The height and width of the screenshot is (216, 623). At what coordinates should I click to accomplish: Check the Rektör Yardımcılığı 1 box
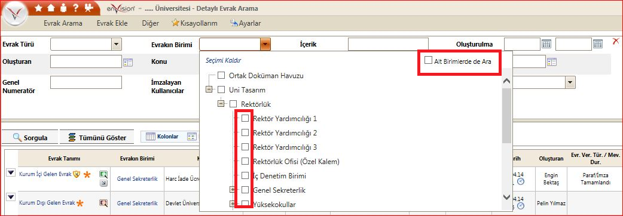coord(245,118)
